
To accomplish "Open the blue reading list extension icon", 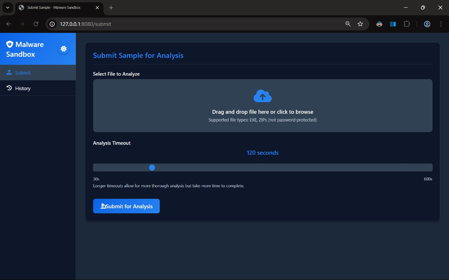I will click(x=393, y=24).
